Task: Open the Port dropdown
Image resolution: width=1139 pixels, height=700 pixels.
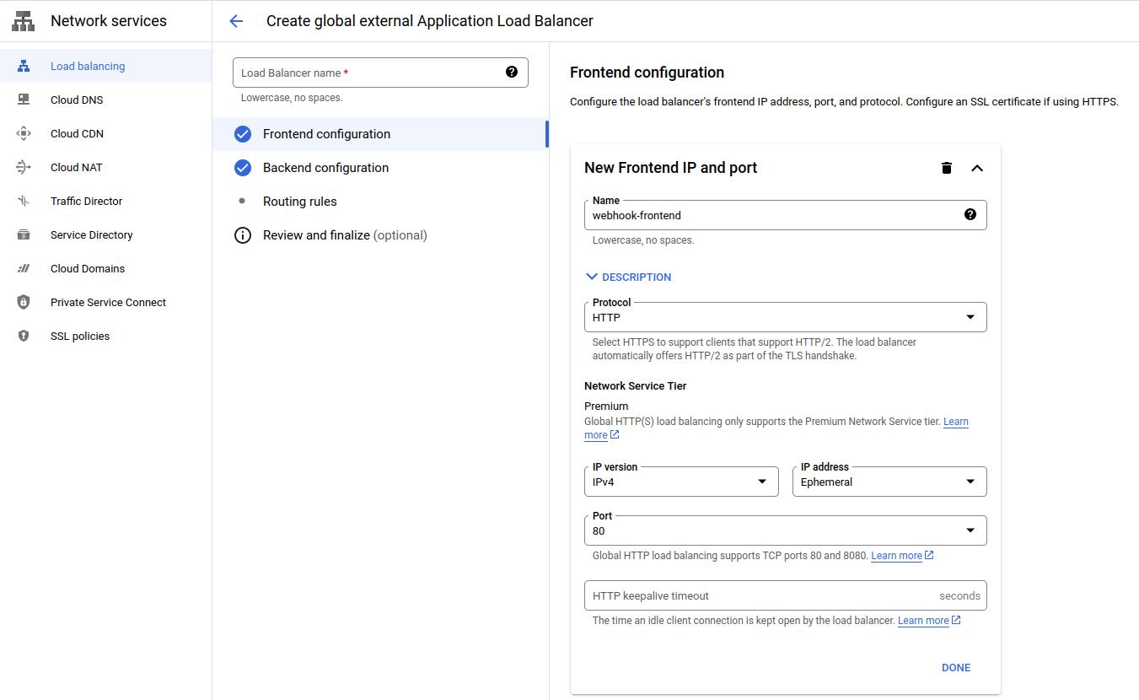Action: coord(785,530)
